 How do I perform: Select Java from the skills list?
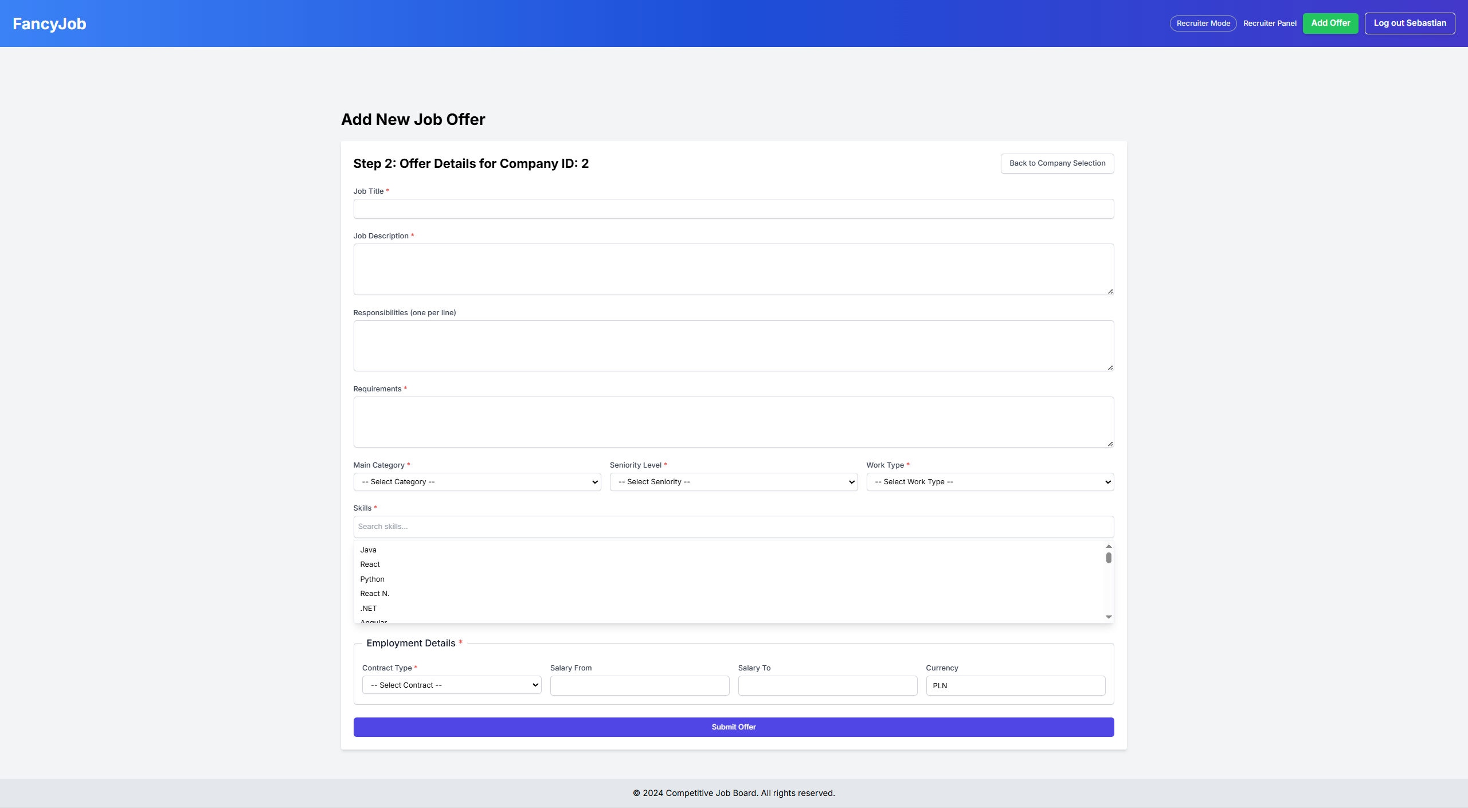point(369,550)
